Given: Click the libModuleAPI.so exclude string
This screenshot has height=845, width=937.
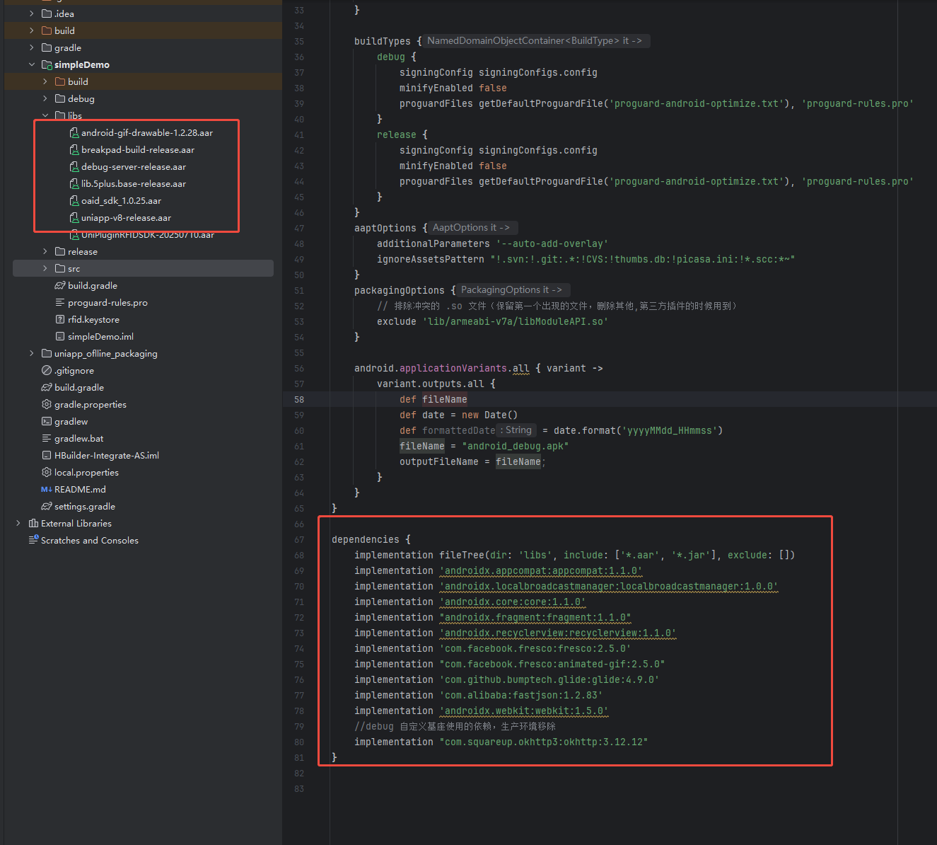Looking at the screenshot, I should (x=516, y=321).
